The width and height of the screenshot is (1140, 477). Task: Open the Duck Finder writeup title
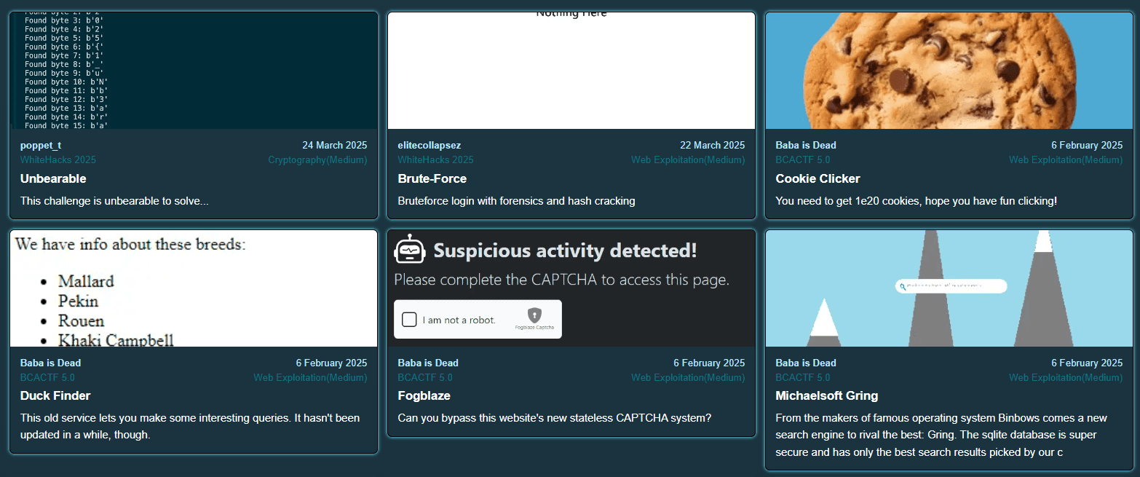(x=55, y=395)
